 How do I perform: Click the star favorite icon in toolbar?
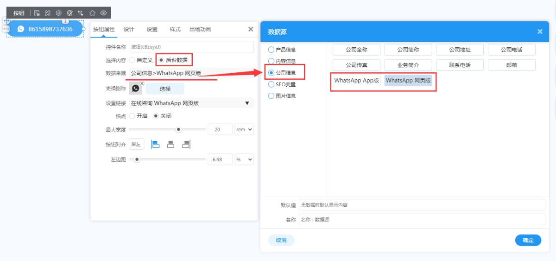tap(92, 13)
